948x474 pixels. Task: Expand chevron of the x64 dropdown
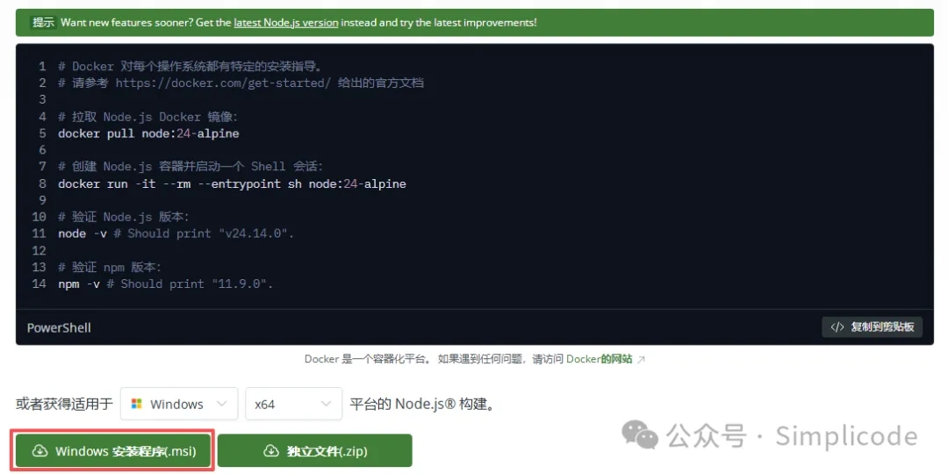[326, 404]
